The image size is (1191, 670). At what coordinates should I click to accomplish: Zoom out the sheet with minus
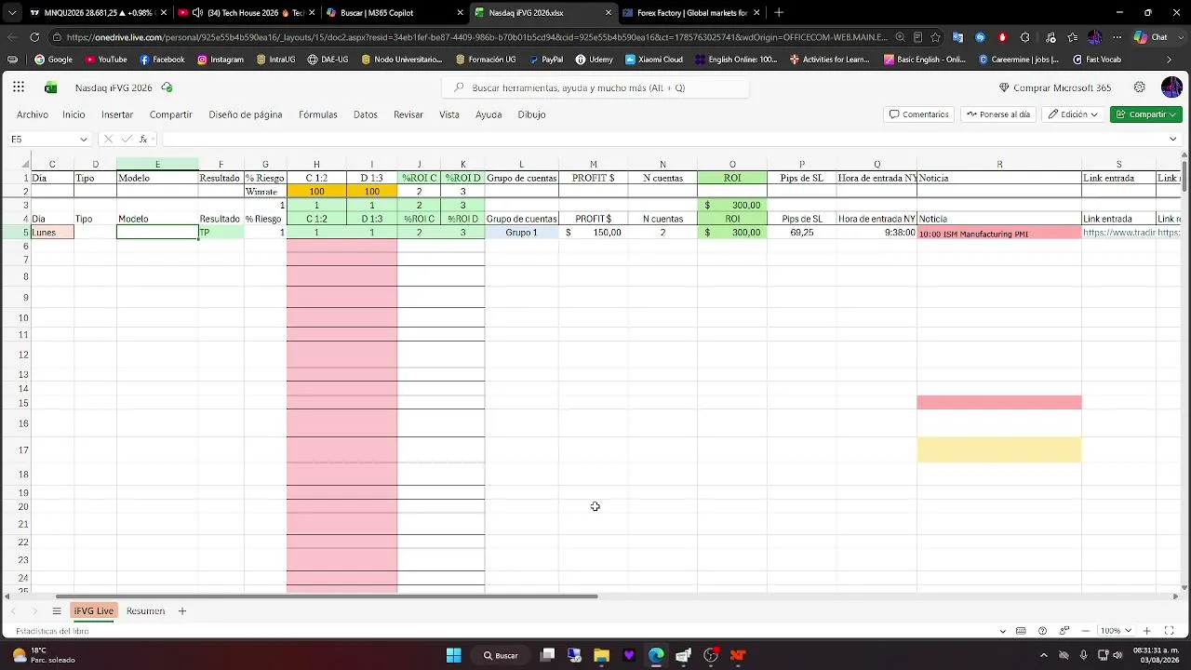(x=1086, y=631)
